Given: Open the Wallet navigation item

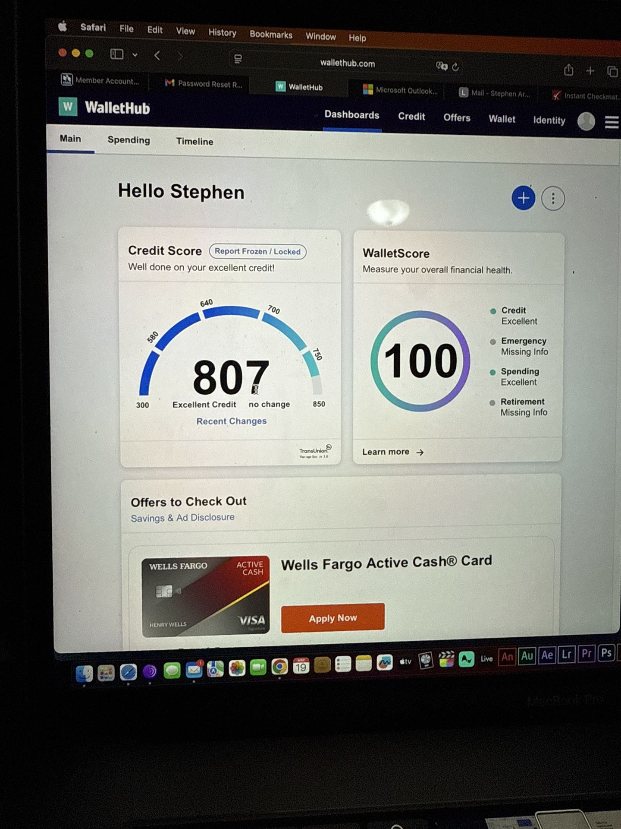Looking at the screenshot, I should point(502,119).
